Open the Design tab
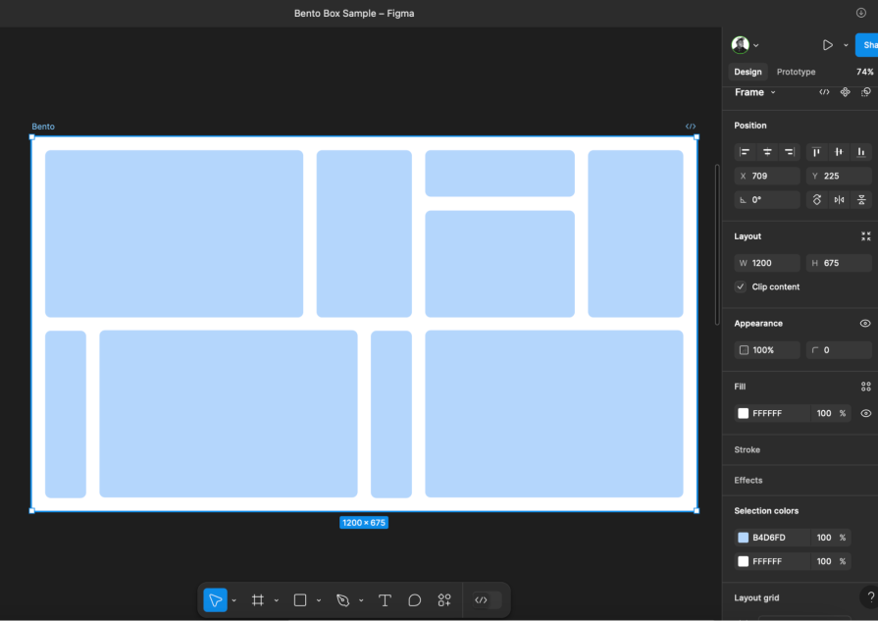This screenshot has height=621, width=878. [748, 71]
